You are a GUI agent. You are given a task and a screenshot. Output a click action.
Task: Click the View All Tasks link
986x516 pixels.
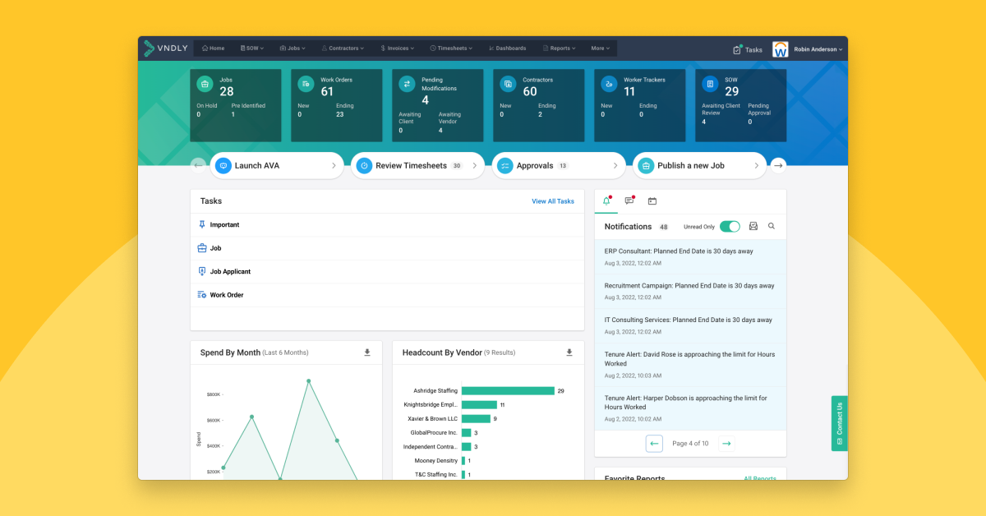(552, 201)
